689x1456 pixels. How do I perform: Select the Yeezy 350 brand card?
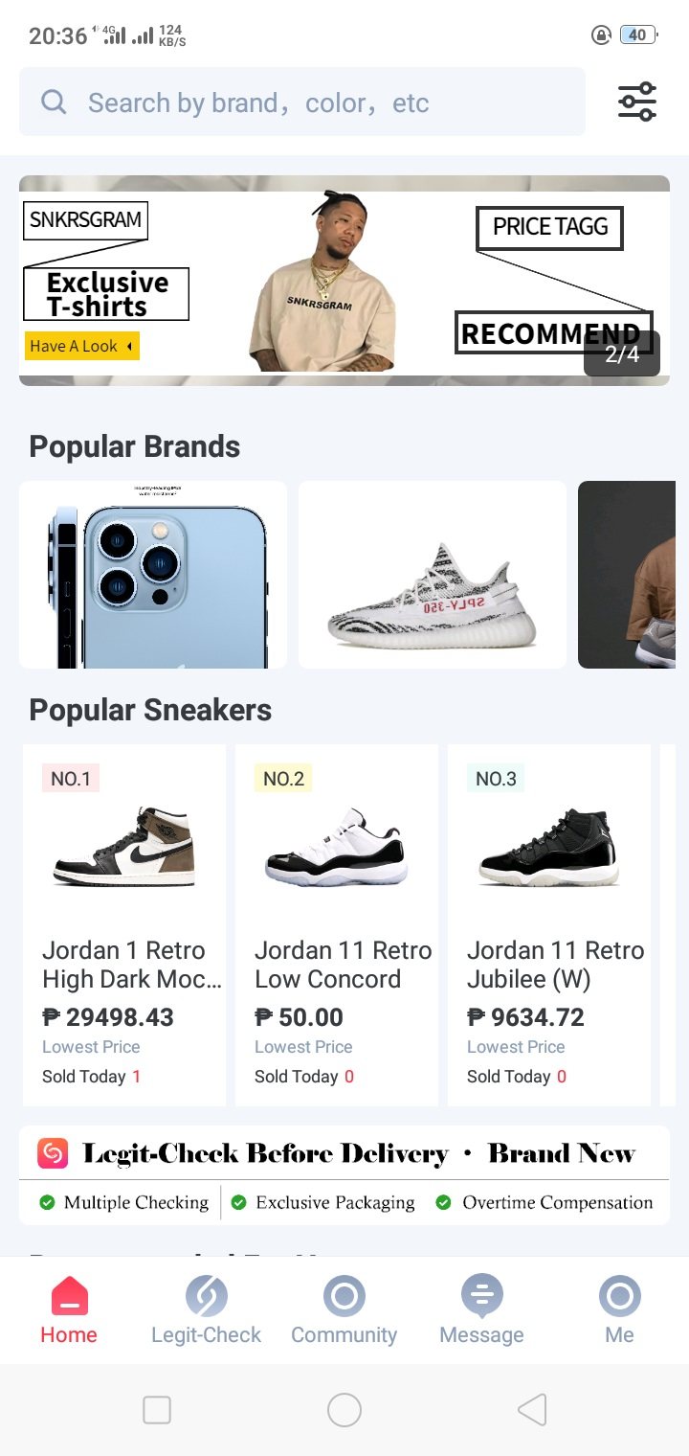pos(433,575)
